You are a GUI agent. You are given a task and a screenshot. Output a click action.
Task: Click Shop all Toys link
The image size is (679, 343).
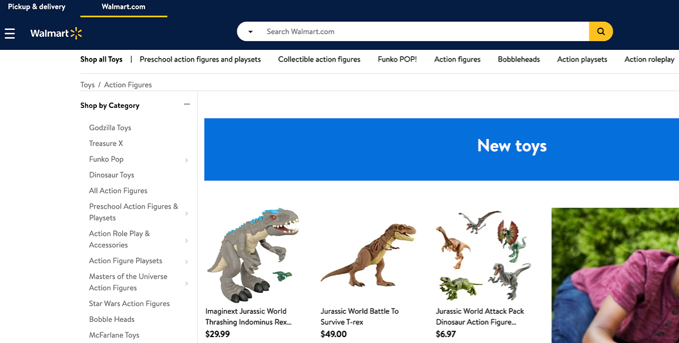pyautogui.click(x=102, y=59)
